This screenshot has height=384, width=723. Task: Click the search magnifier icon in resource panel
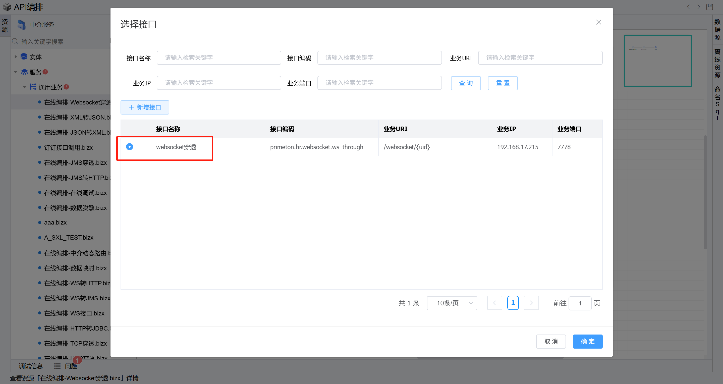[15, 41]
